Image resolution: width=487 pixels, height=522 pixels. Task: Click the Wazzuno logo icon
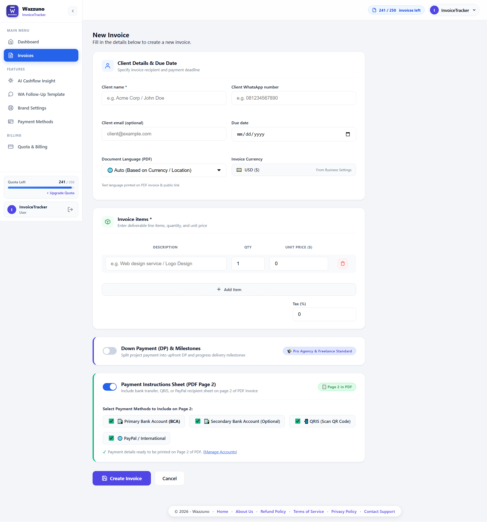click(12, 11)
